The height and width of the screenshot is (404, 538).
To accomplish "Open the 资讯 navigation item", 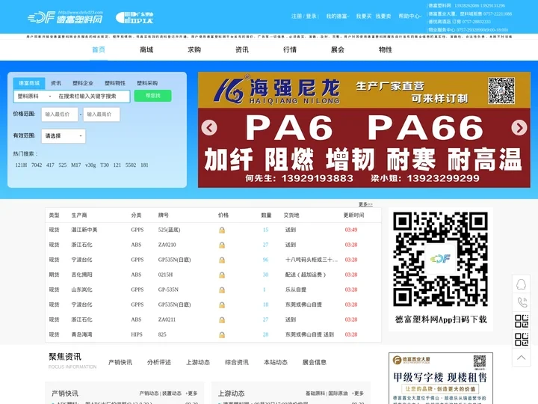I will point(242,50).
